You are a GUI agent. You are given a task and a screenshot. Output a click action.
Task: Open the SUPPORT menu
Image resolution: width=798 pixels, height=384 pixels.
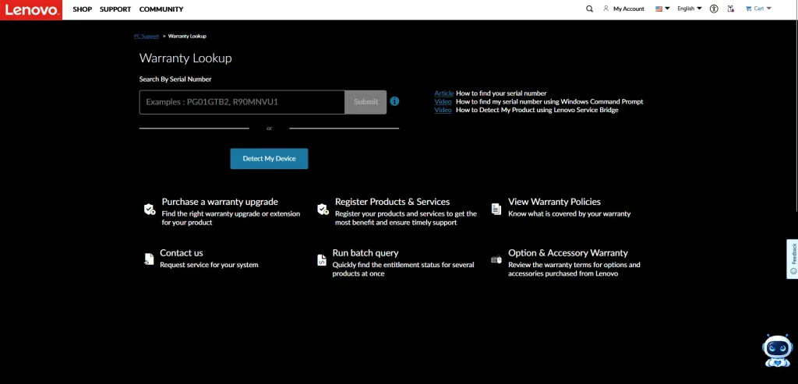[x=115, y=9]
